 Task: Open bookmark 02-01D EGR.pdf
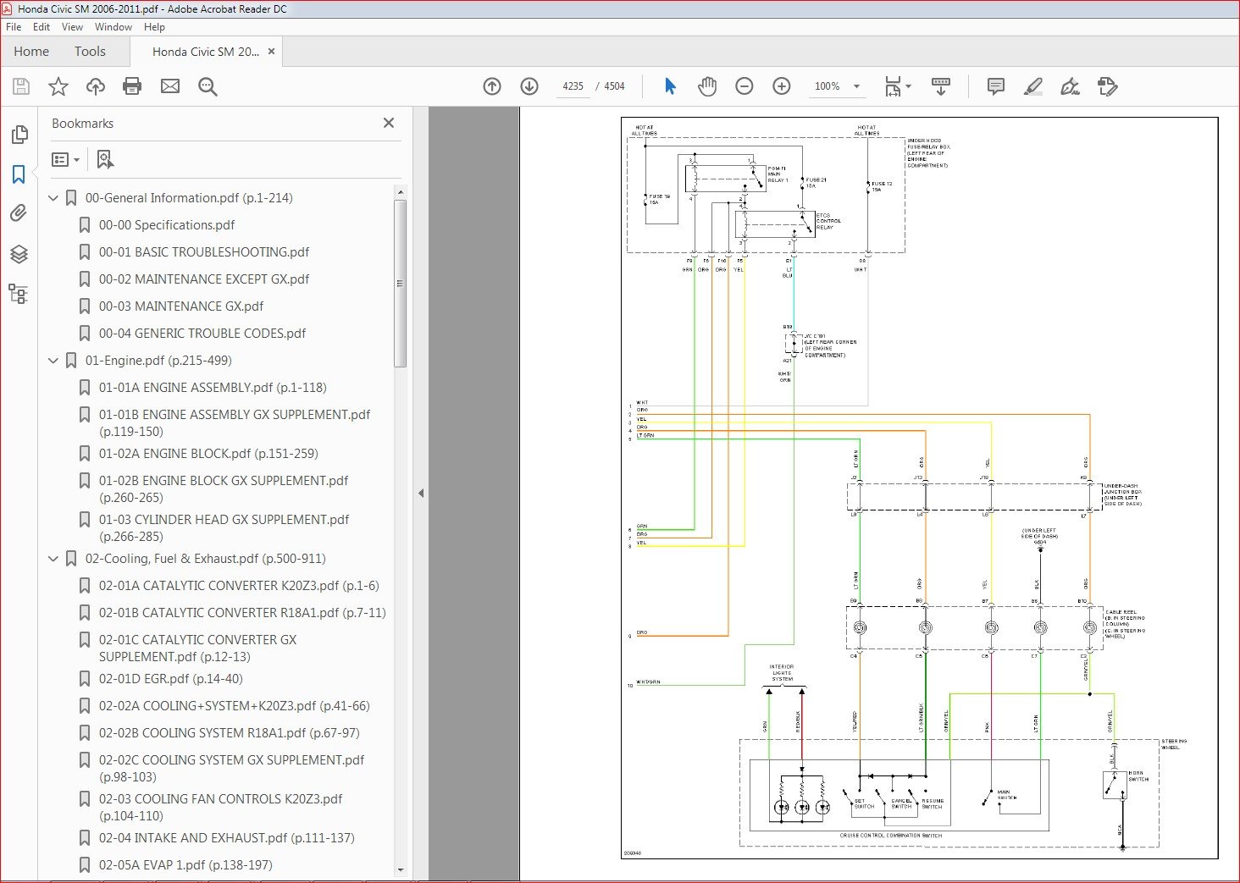170,679
